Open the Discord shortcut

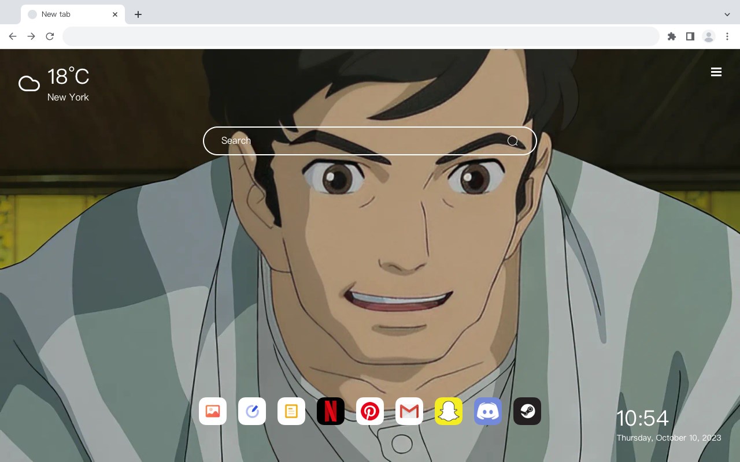coord(488,411)
